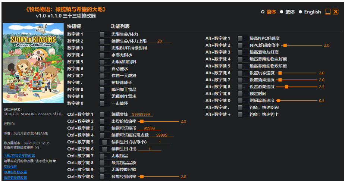
Task: Toggle 设置玩家速度 switch
Action: pos(242,73)
